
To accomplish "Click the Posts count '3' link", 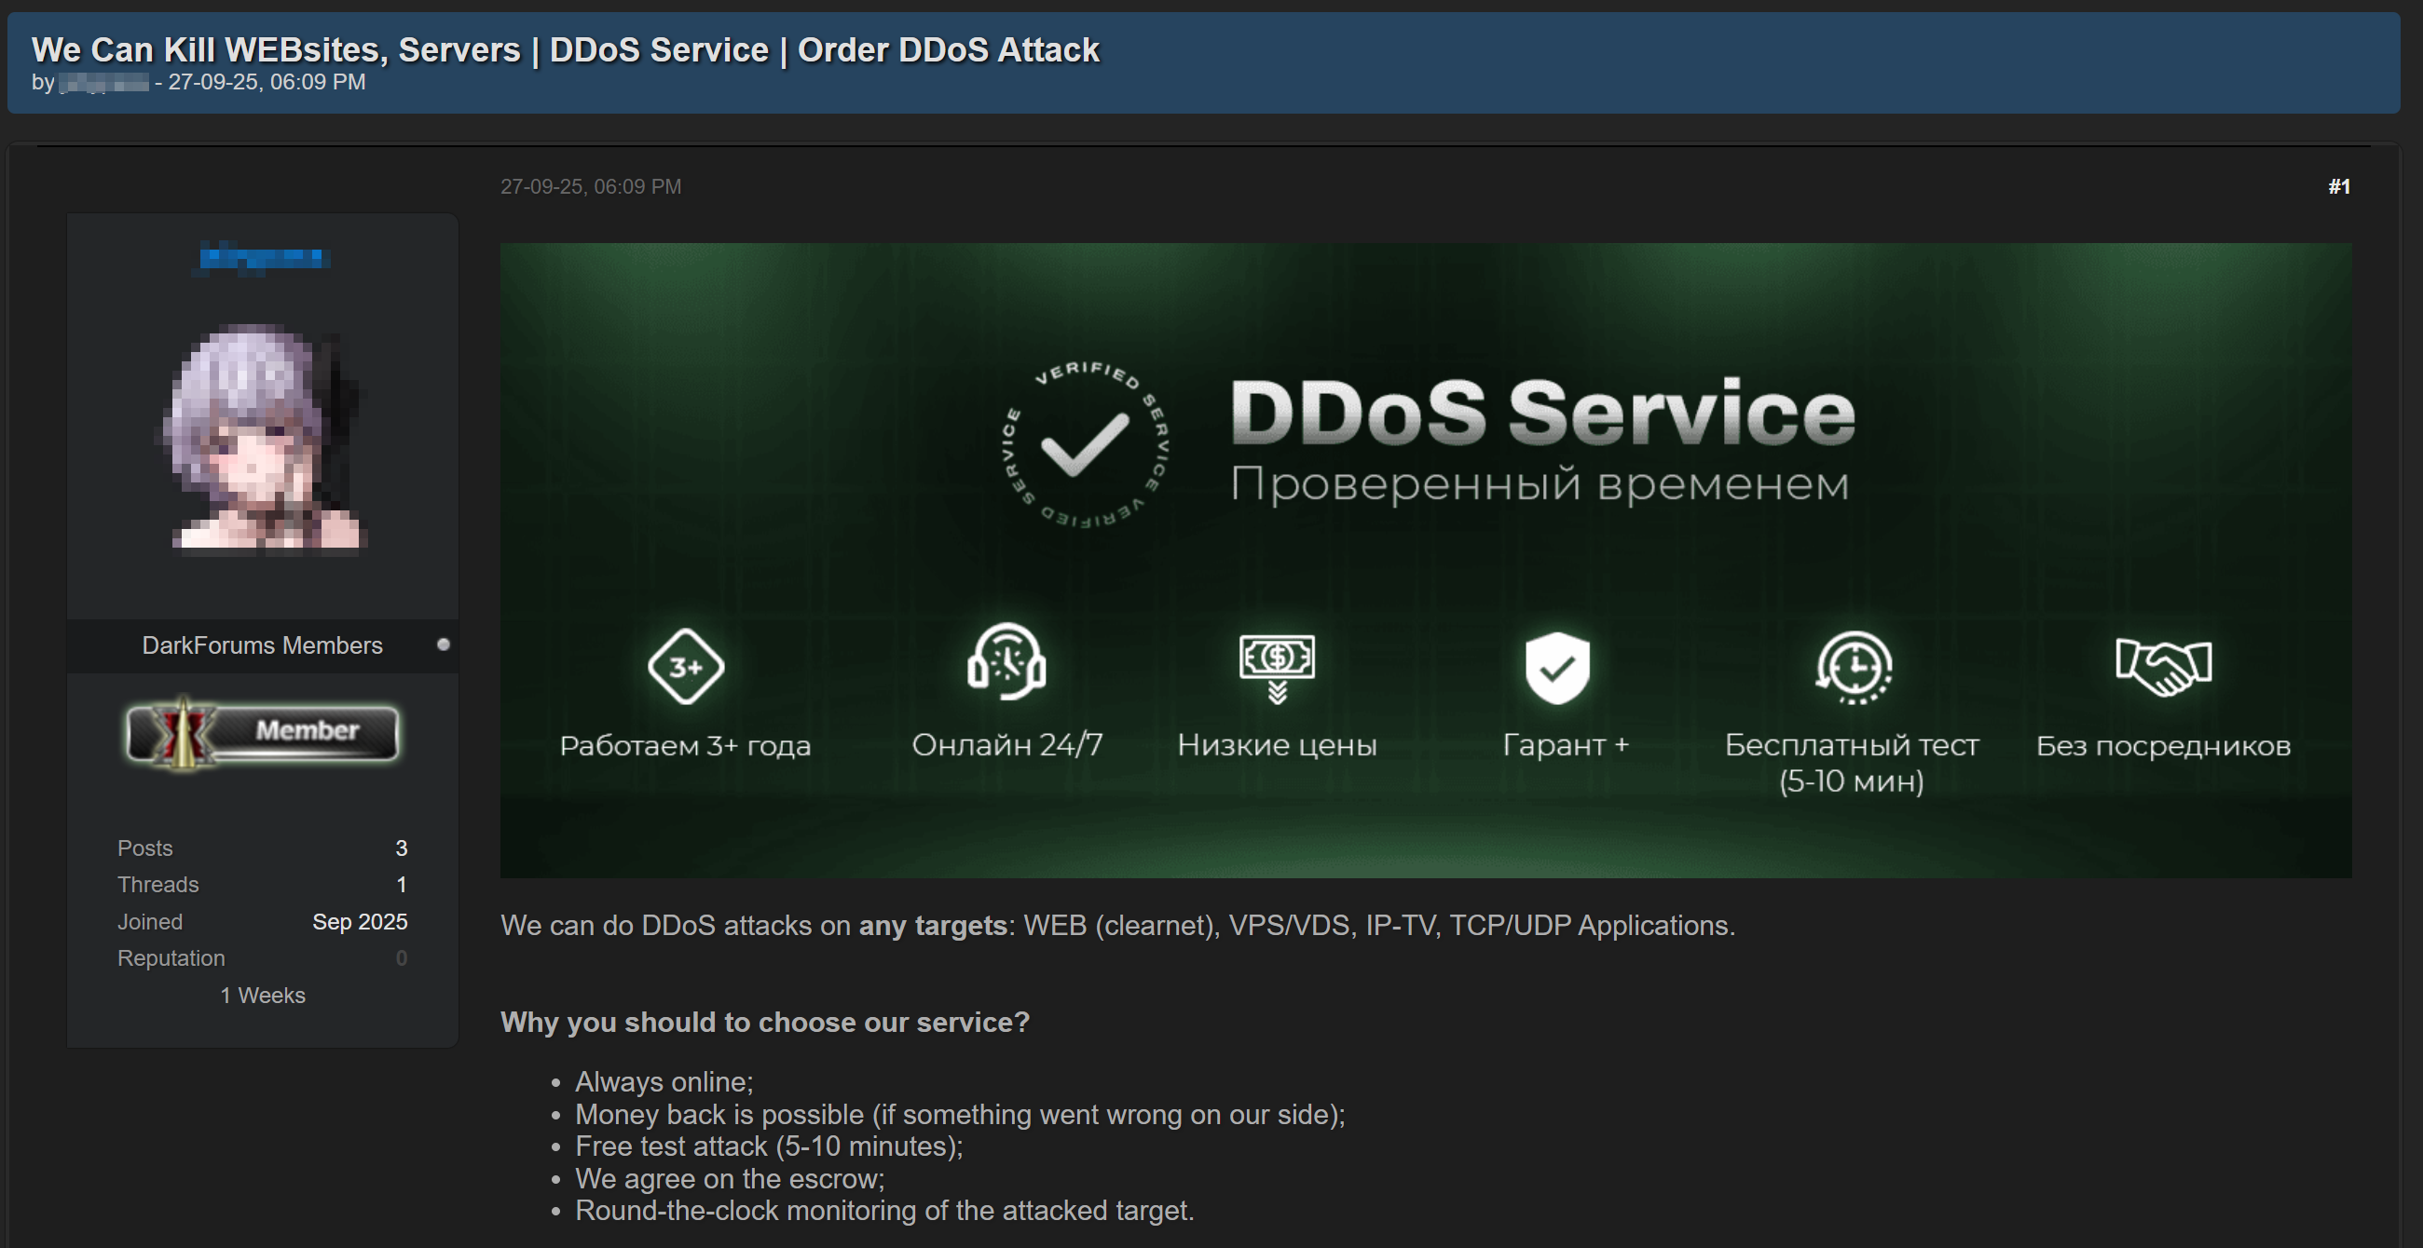I will click(401, 848).
